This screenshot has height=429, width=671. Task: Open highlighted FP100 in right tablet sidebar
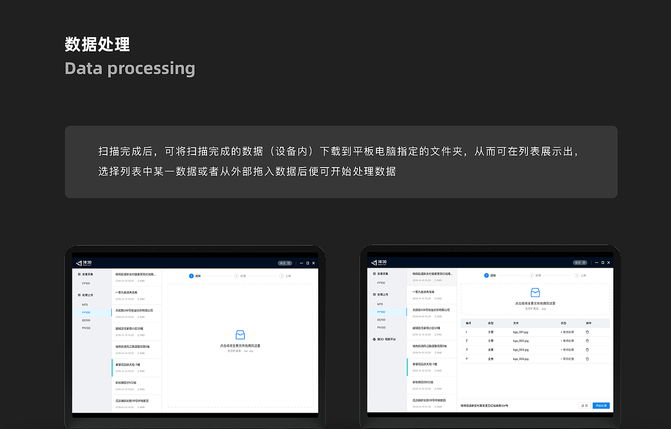point(387,312)
